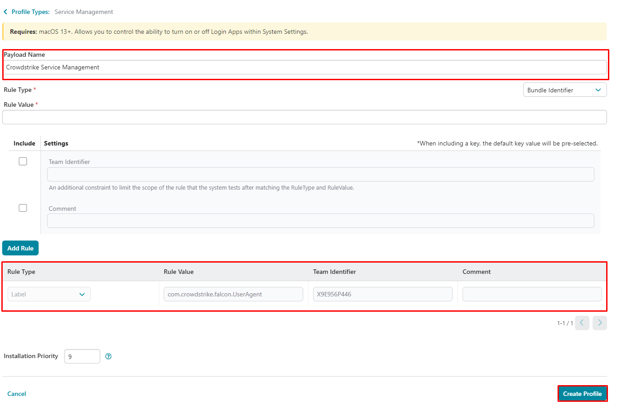Click the Comment settings input field
Screen dimensions: 621x409
point(321,221)
